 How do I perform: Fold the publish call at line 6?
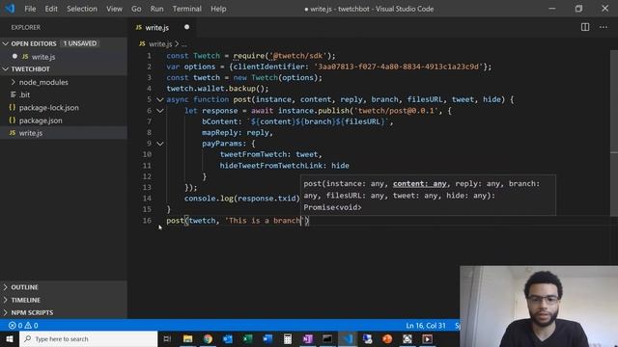point(160,111)
